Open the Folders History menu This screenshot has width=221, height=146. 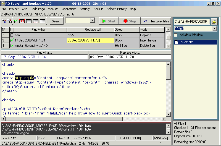pyautogui.click(x=117, y=9)
